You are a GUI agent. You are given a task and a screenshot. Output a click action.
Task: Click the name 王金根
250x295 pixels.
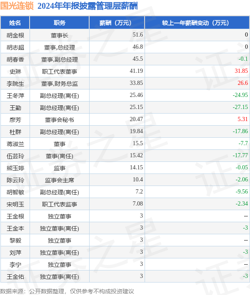[x=15, y=216]
